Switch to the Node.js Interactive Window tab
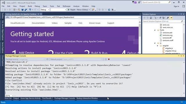The image size is (186, 104). [87, 98]
